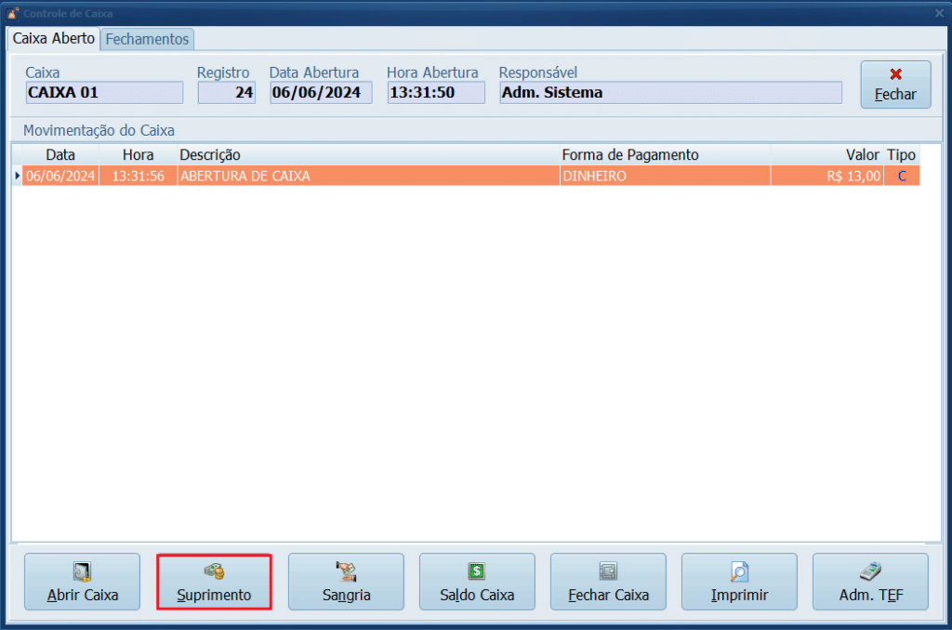Click the Responsável field Adm. Sistema
Image resolution: width=952 pixels, height=630 pixels.
click(x=669, y=93)
